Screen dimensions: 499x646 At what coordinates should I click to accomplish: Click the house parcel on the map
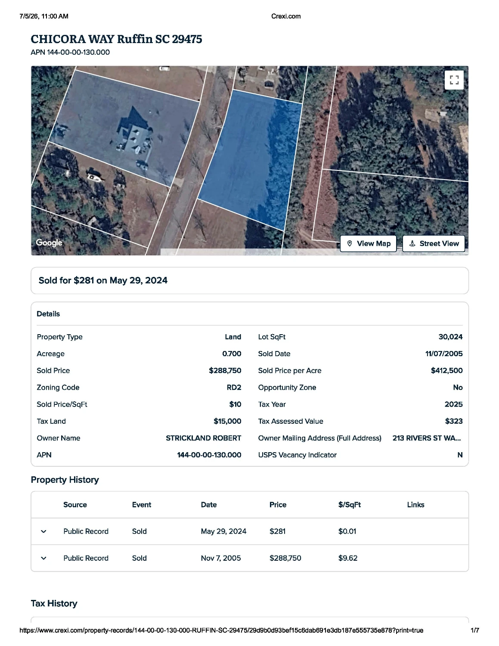click(x=125, y=129)
